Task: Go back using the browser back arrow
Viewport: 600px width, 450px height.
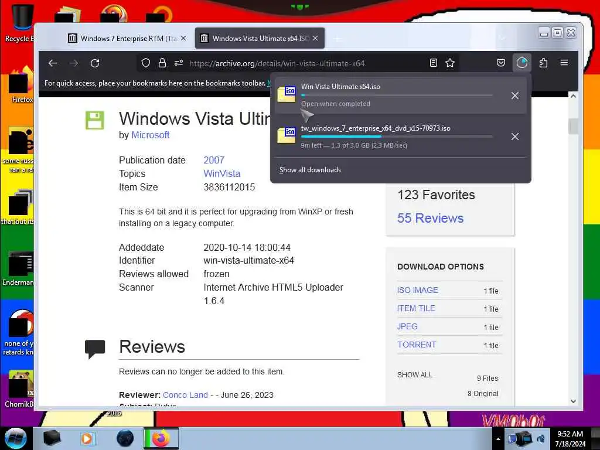Action: click(53, 63)
